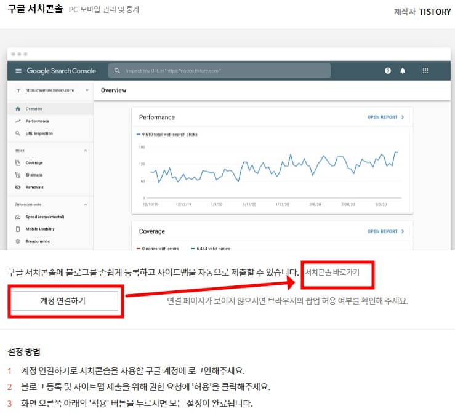Click the 구글 서치콘솔 plugin title
Image resolution: width=455 pixels, height=414 pixels.
pos(35,9)
